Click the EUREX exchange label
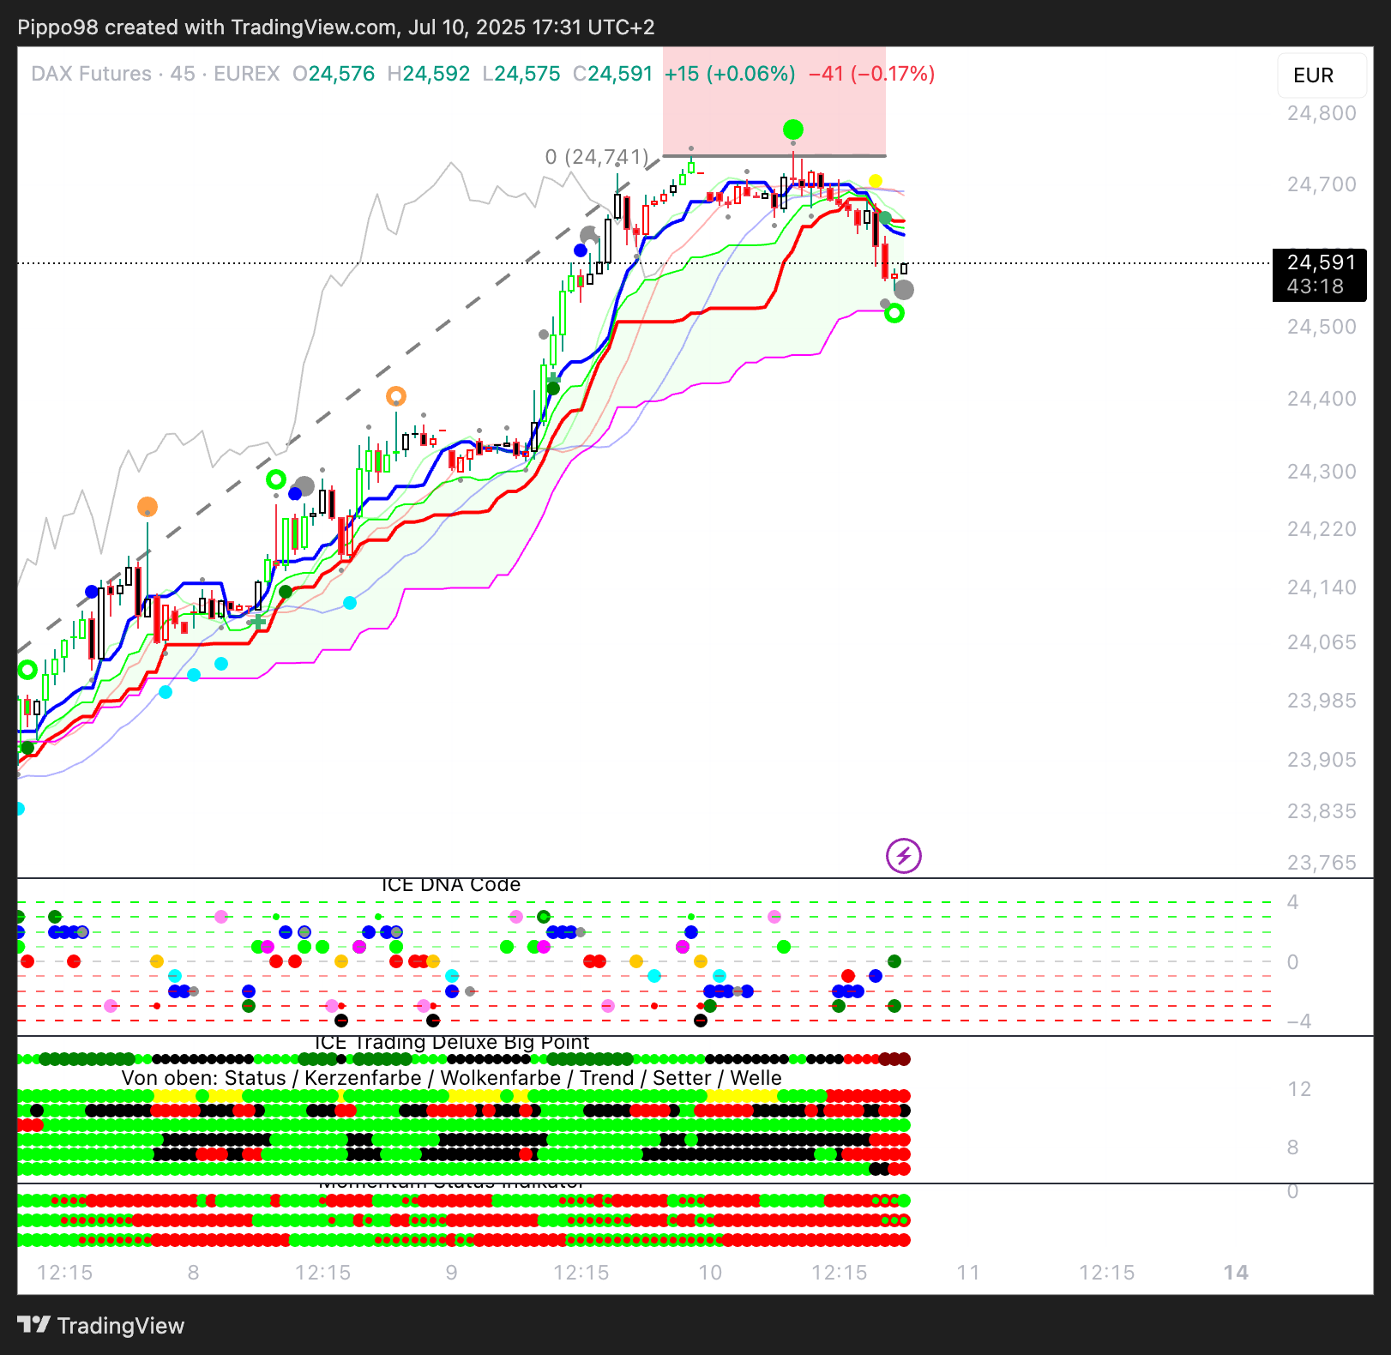Screen dimensions: 1391x1355 click(247, 74)
